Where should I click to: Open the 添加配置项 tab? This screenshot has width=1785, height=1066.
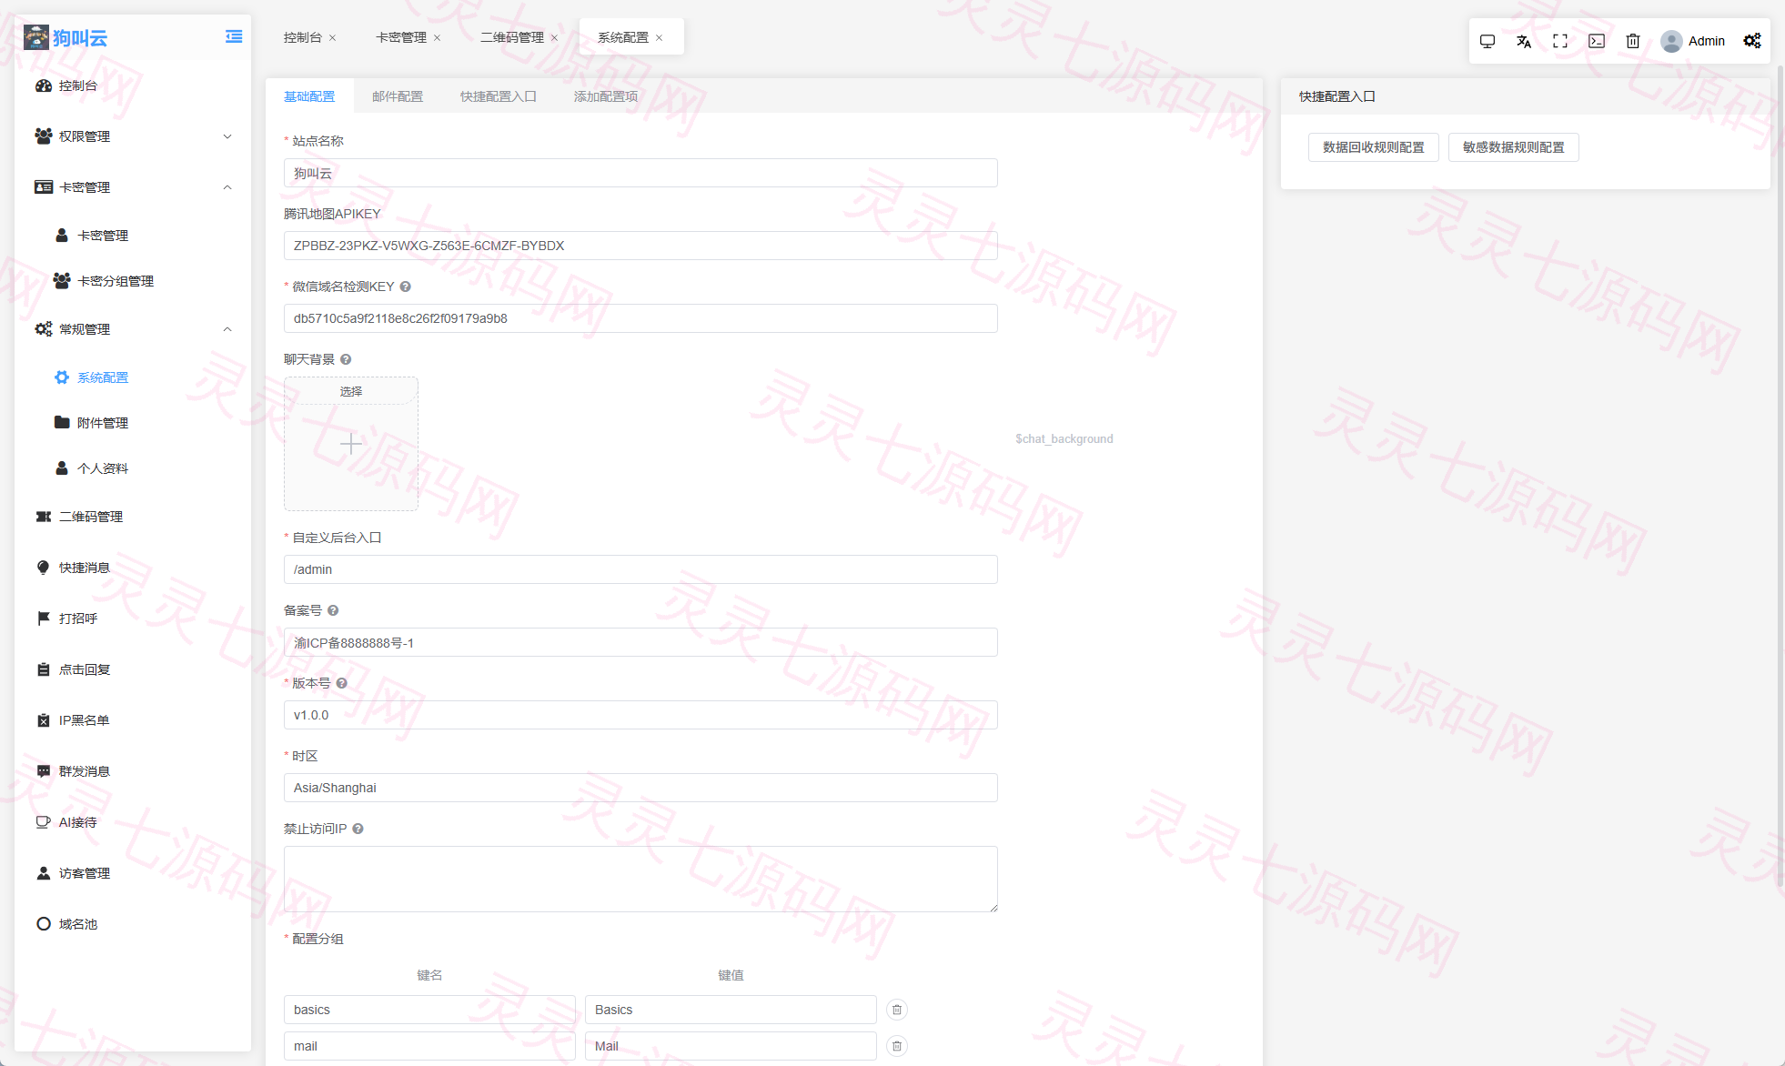click(606, 96)
